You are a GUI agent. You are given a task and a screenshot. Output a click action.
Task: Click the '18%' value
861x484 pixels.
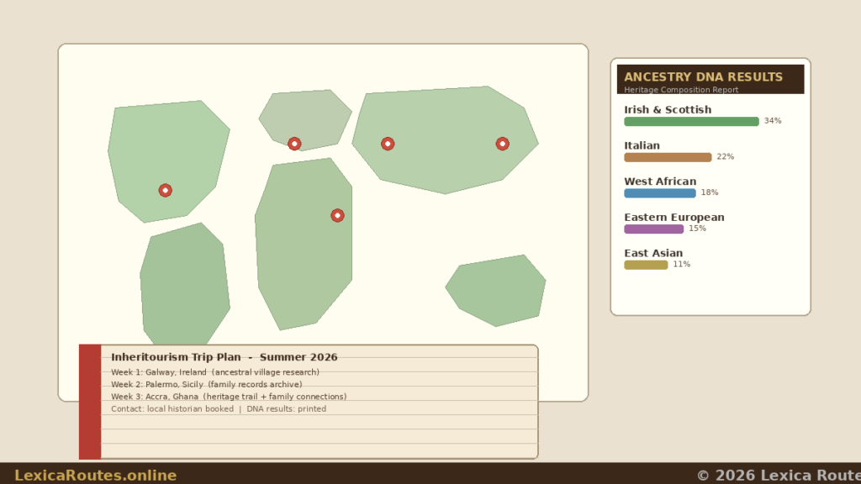coord(710,192)
